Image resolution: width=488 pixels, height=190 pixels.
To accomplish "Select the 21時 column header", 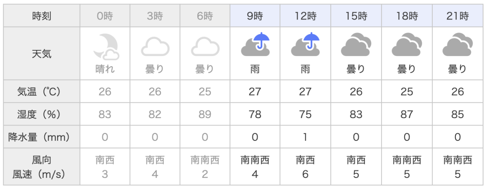I will coord(457,16).
